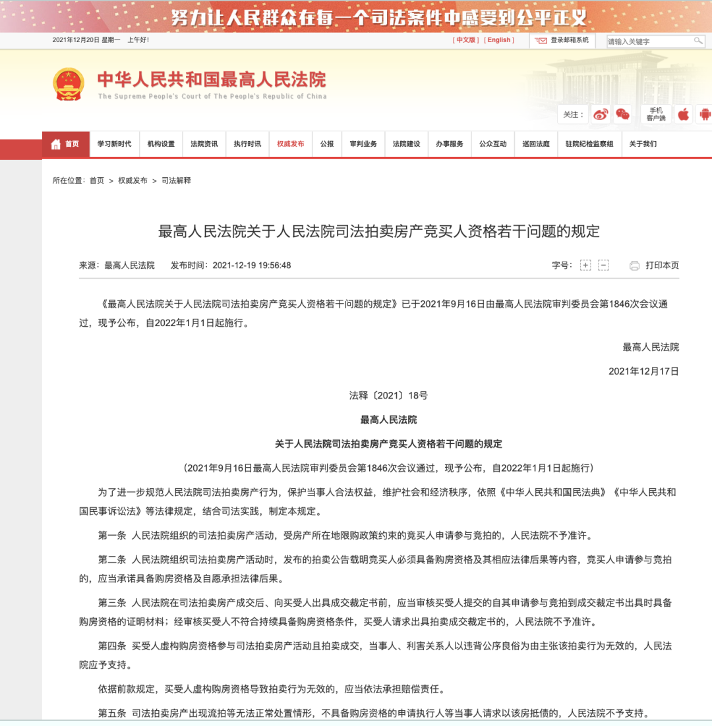Click the source 最高人民法院 text
This screenshot has width=712, height=726.
(x=129, y=265)
